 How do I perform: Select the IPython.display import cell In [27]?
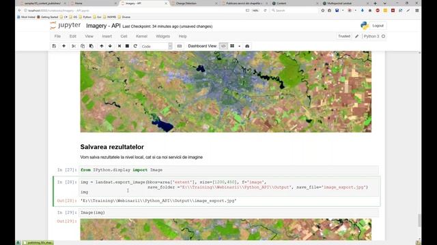click(x=229, y=170)
